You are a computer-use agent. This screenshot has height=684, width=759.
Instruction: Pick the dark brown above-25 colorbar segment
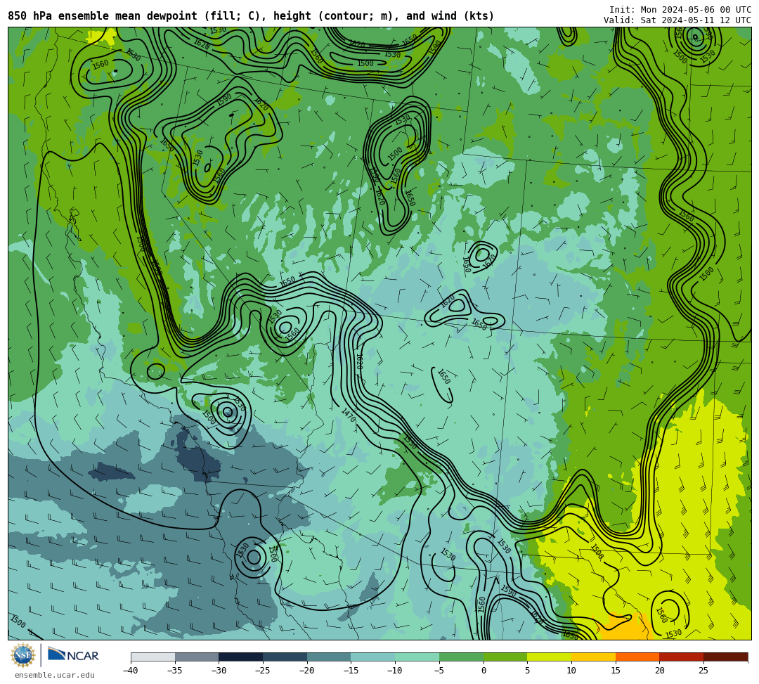coord(725,657)
